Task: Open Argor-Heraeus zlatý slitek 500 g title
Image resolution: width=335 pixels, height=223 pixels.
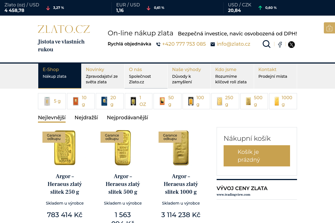Action: coord(123,184)
